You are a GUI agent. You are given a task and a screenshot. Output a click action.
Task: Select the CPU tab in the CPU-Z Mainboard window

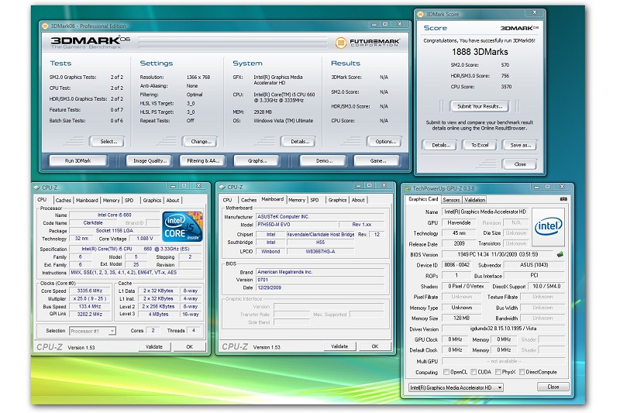[x=227, y=200]
